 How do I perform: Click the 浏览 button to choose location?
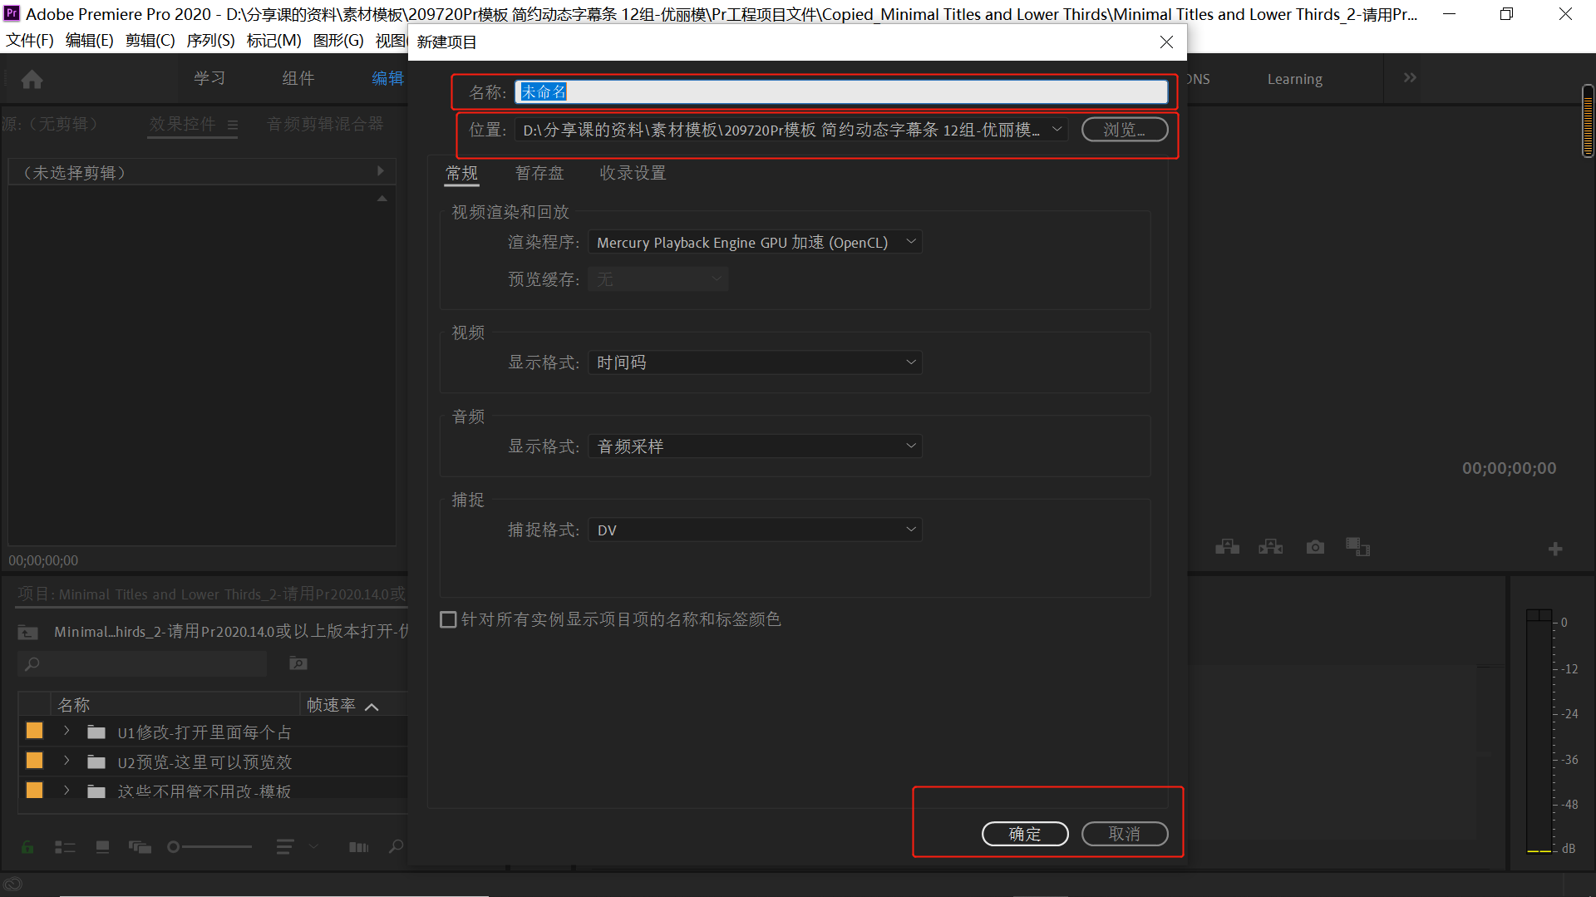click(1124, 130)
